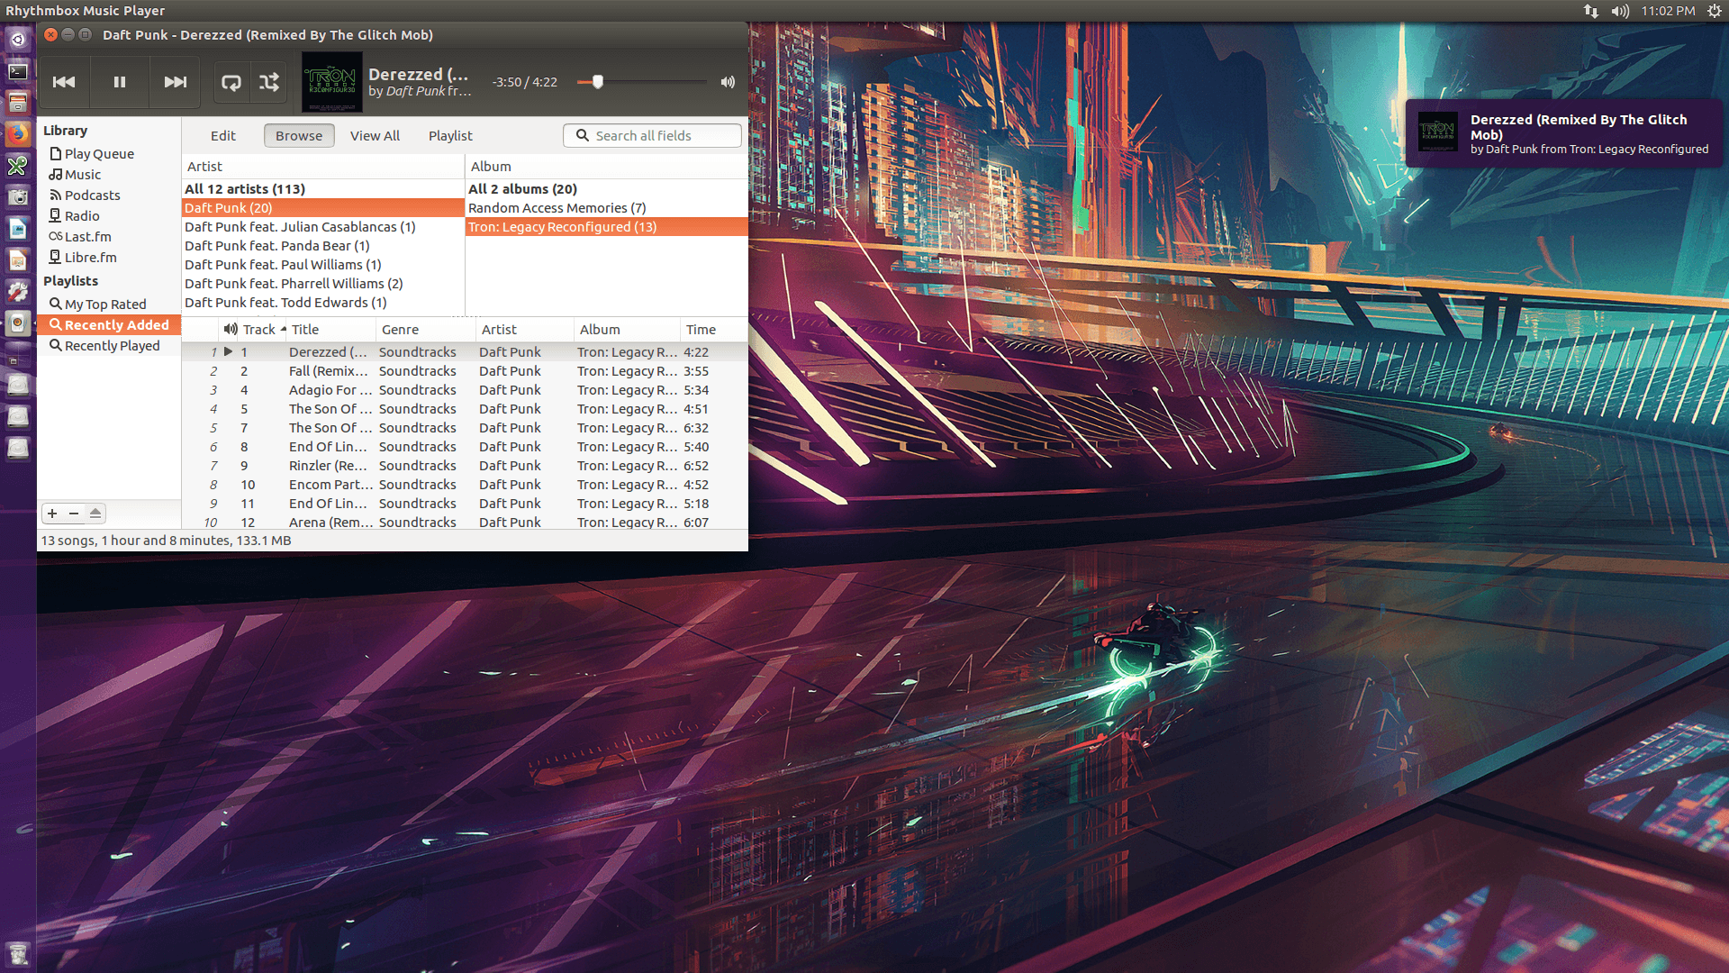Toggle shuffle mode
The width and height of the screenshot is (1729, 973).
click(269, 82)
